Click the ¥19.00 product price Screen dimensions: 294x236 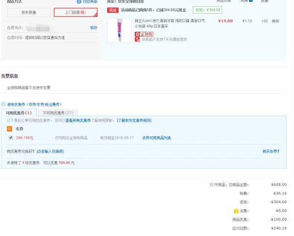[225, 21]
